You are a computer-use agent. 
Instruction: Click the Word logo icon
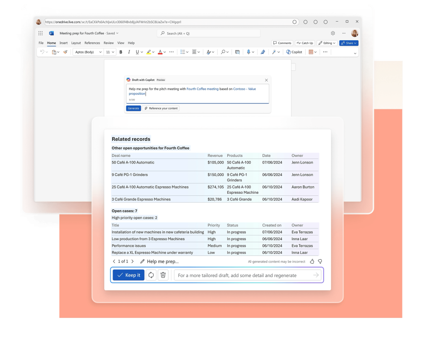51,33
